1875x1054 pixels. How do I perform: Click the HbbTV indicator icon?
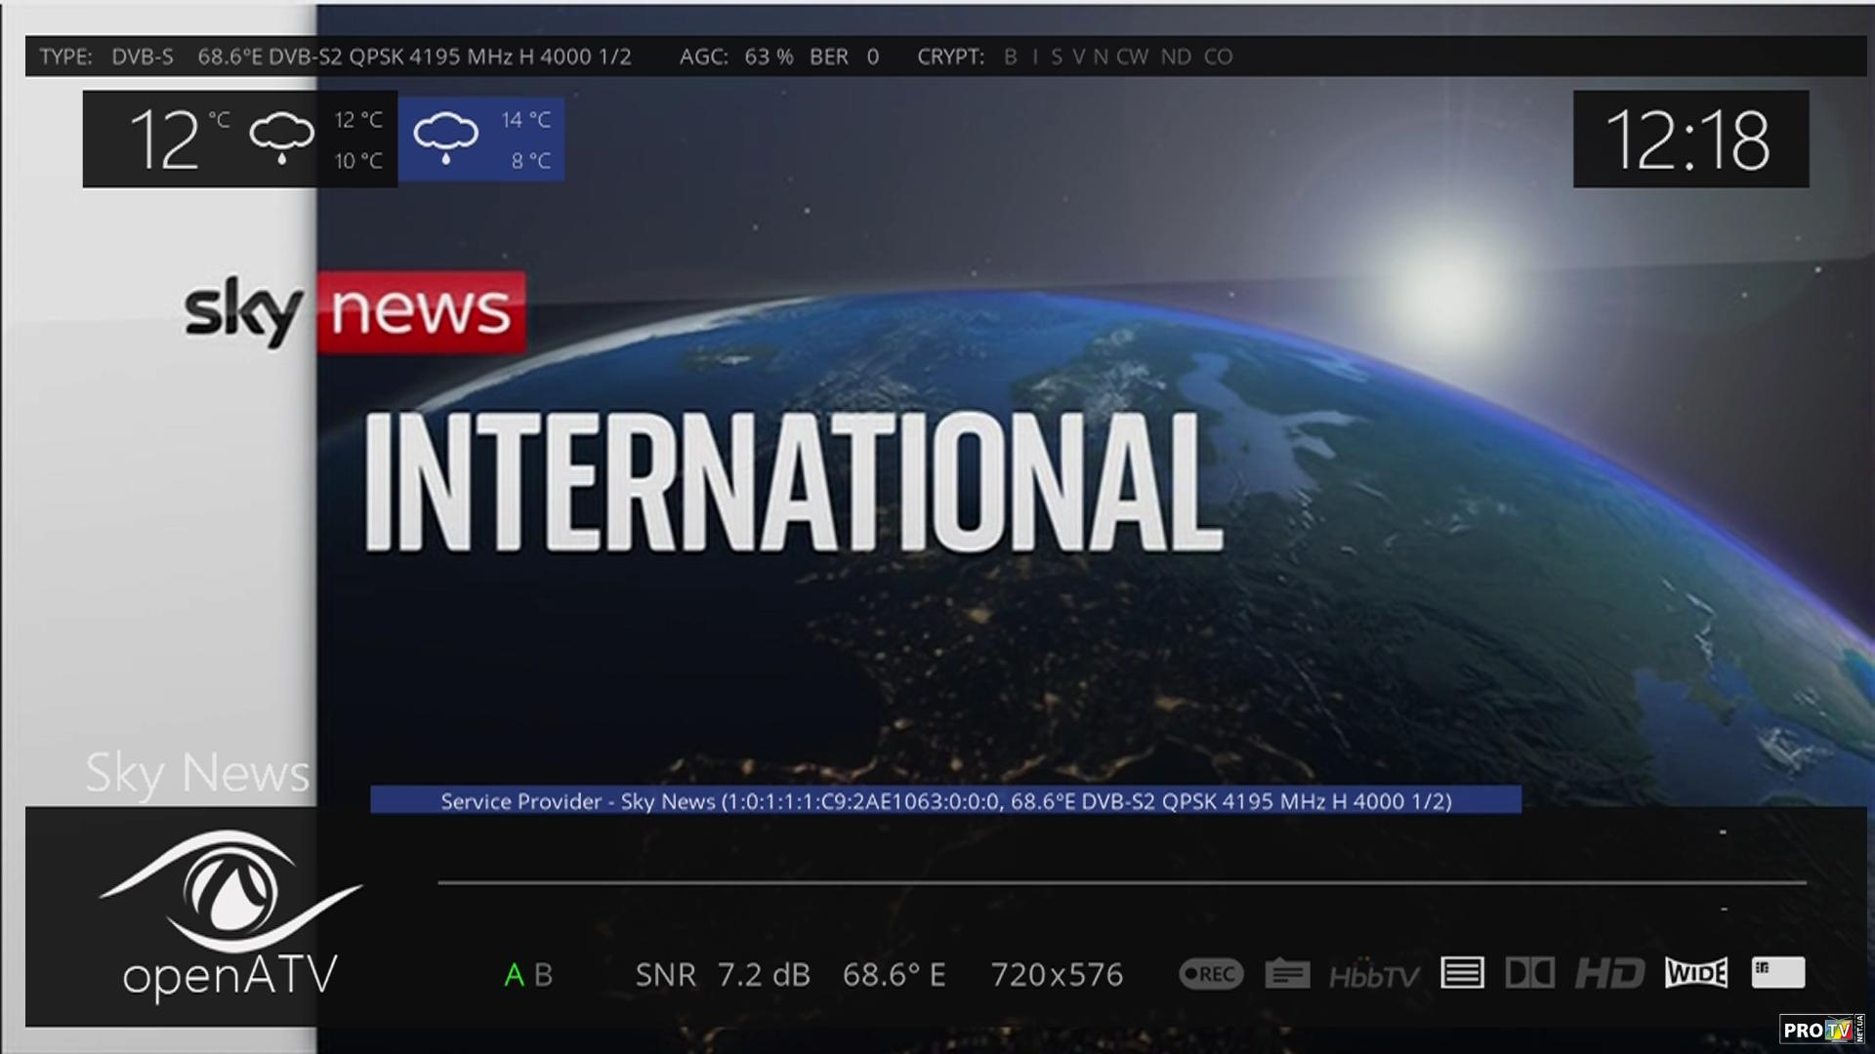(x=1374, y=975)
